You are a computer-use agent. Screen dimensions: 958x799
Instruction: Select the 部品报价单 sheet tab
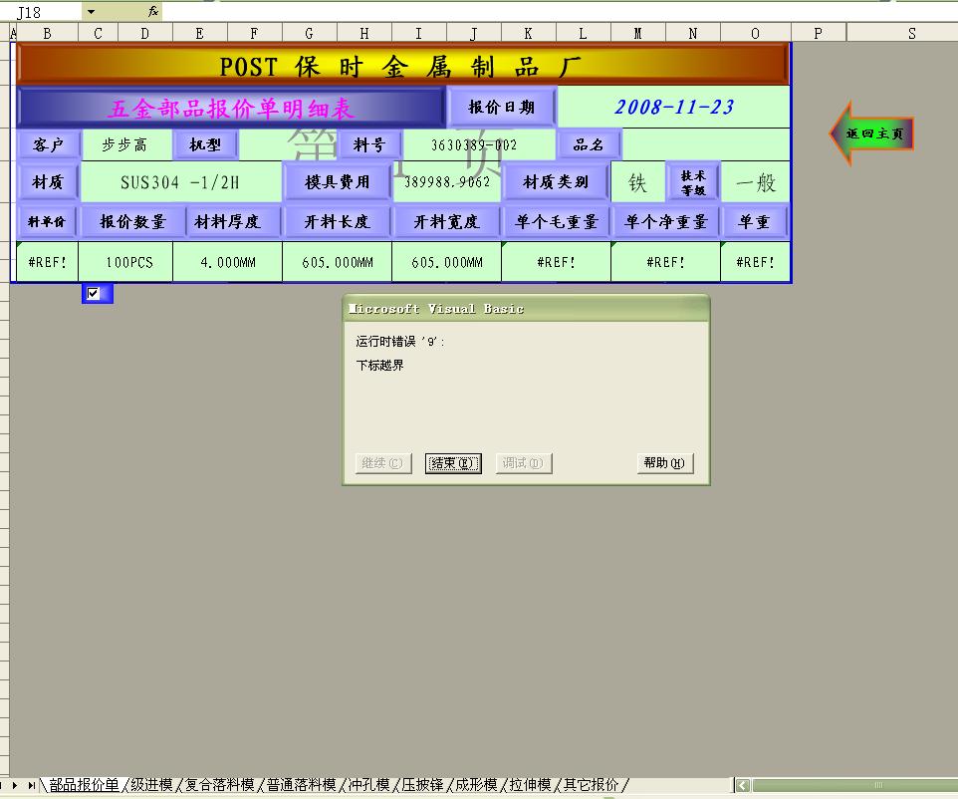point(84,785)
